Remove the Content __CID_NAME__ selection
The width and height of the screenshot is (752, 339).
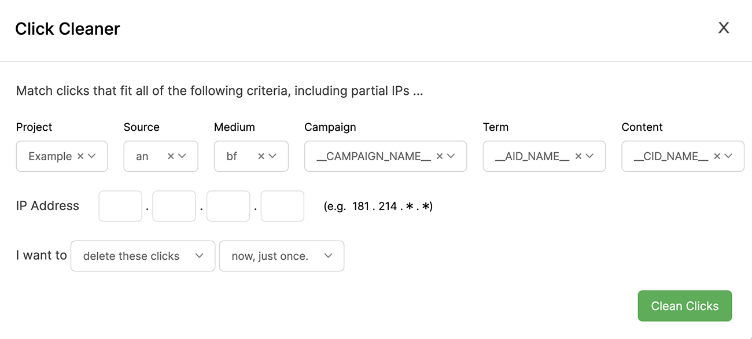pyautogui.click(x=717, y=156)
